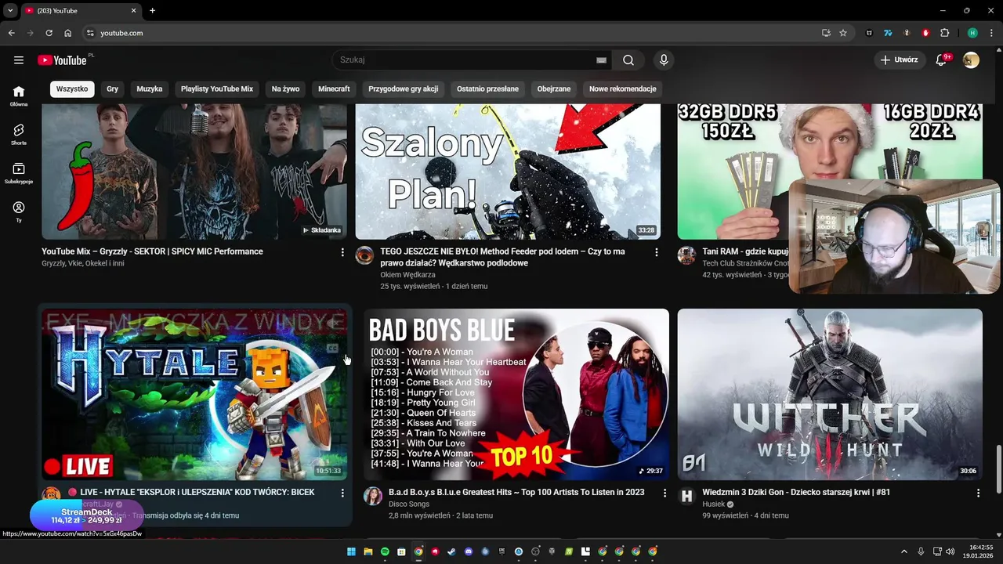This screenshot has height=564, width=1003.
Task: Select the Minecraft filter chip
Action: pos(334,89)
